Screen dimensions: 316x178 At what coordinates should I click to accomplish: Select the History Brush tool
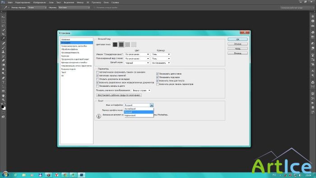coord(3,56)
